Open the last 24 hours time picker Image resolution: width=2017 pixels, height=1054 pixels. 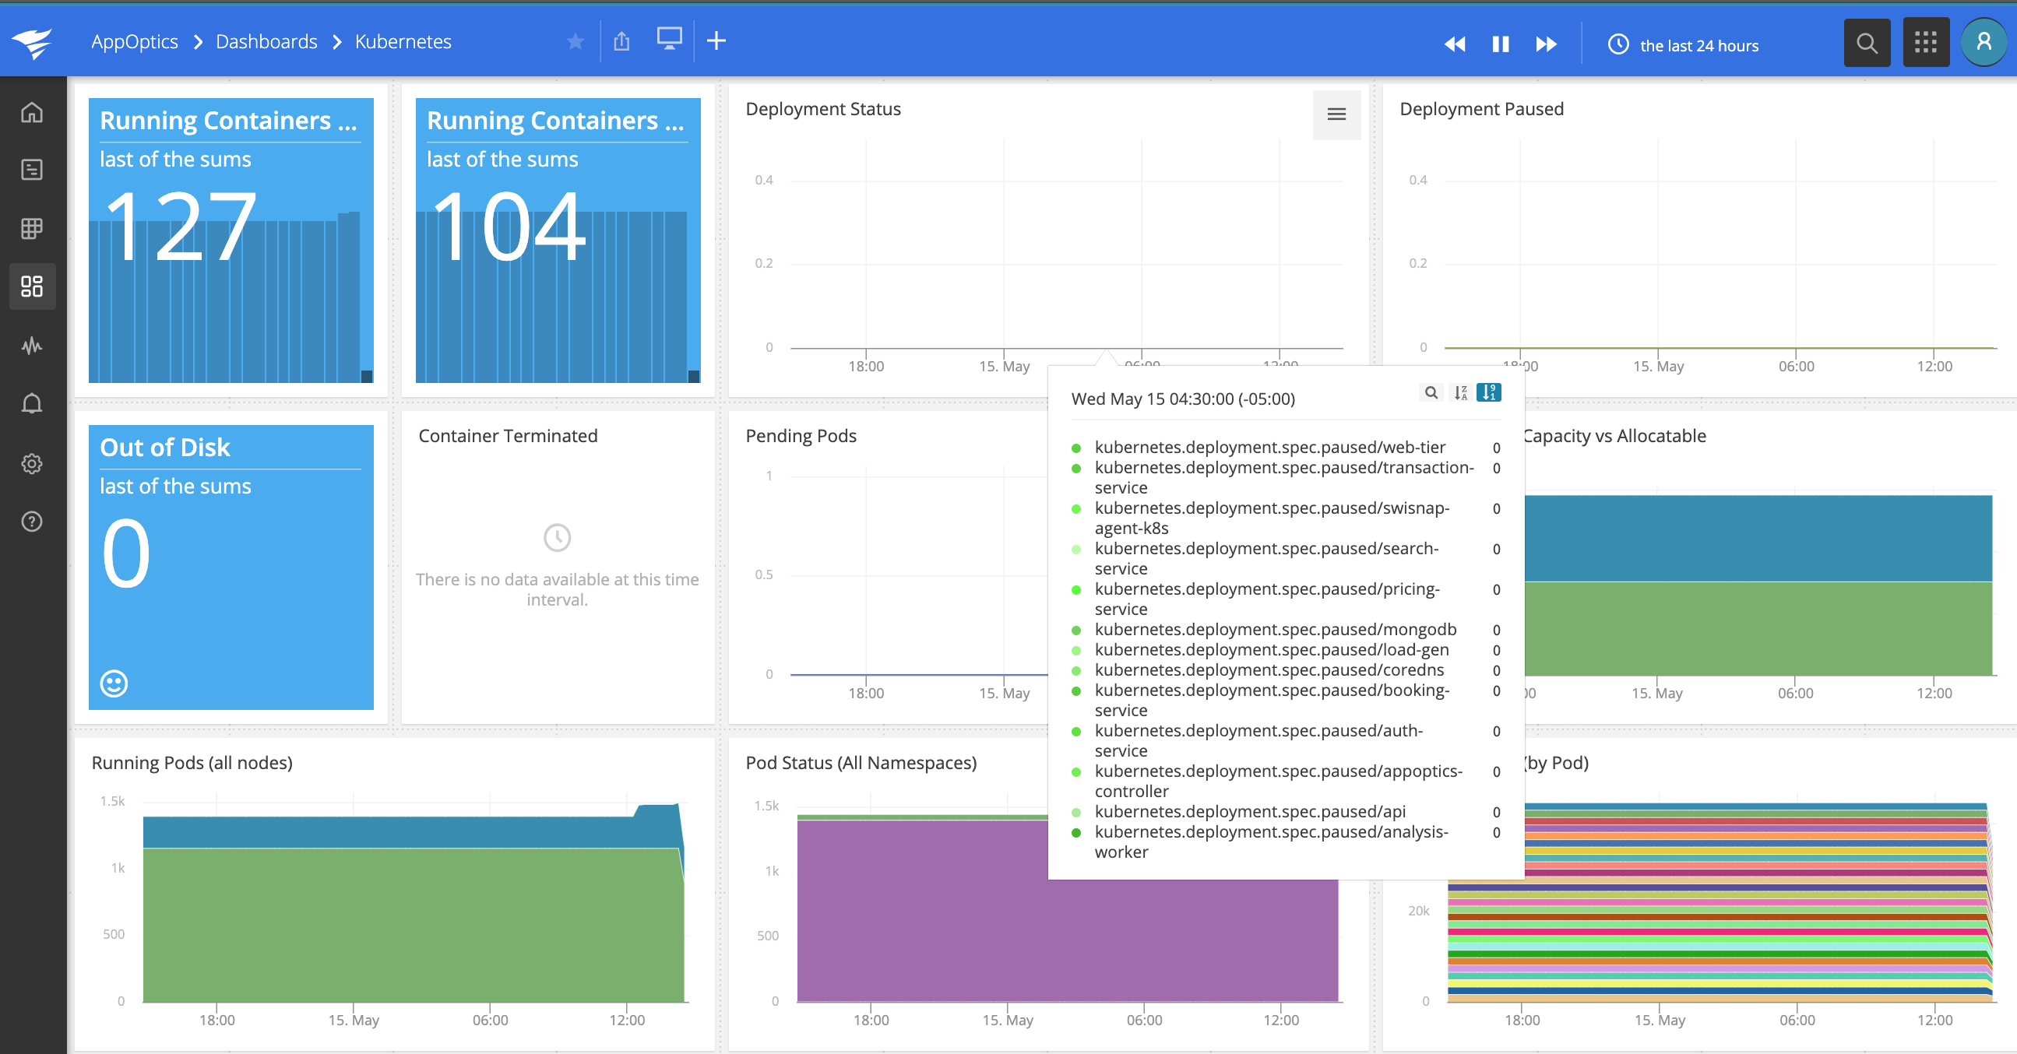pyautogui.click(x=1684, y=44)
